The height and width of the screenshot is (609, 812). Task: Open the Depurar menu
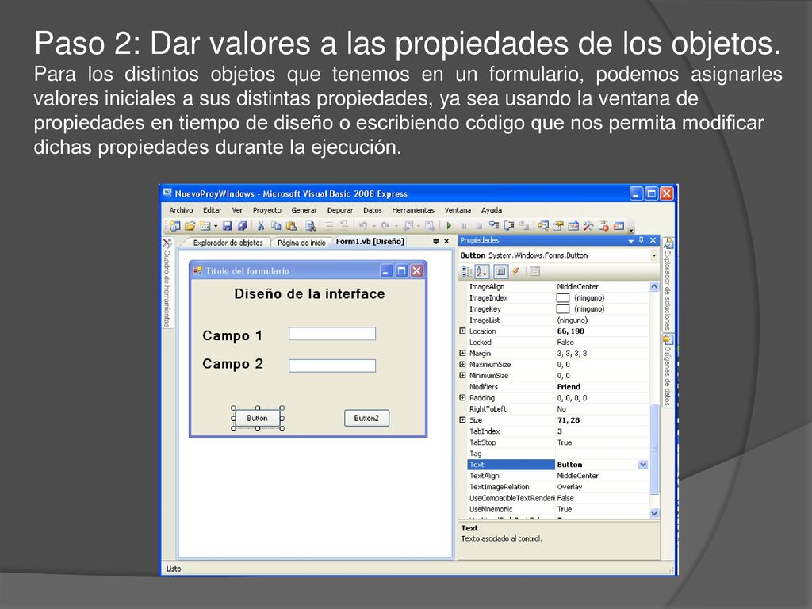click(339, 210)
